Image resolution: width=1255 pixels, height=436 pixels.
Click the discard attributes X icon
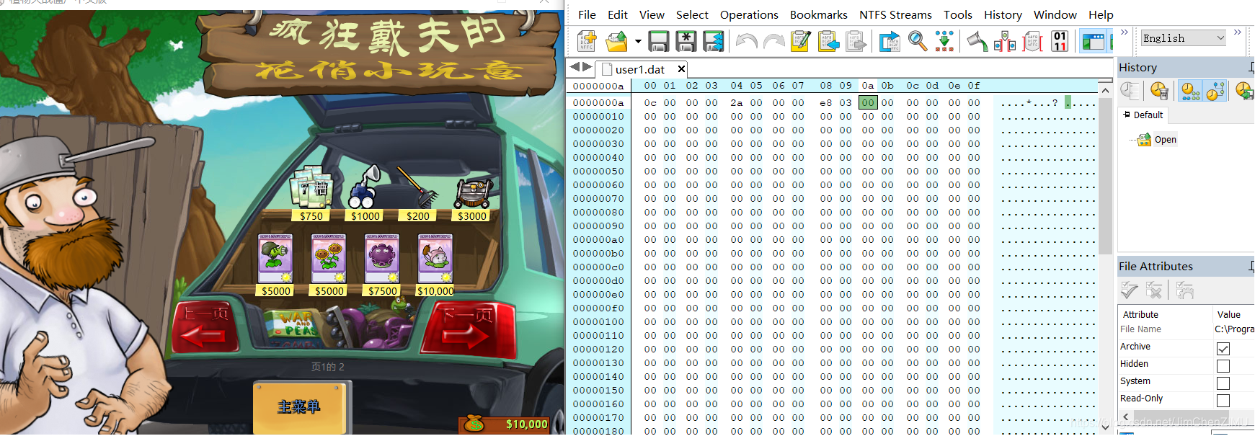point(1154,290)
